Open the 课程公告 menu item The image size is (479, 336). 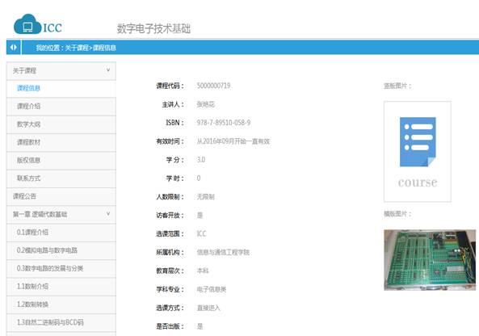pos(61,196)
